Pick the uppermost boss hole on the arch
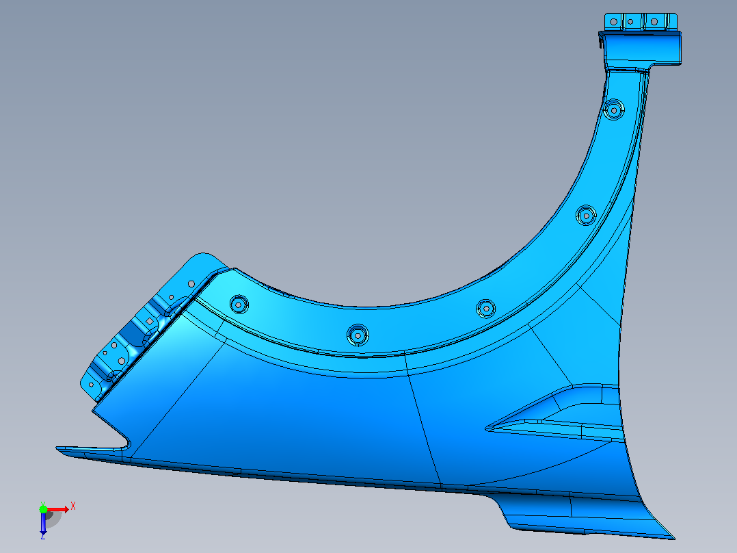The height and width of the screenshot is (553, 737). click(614, 111)
